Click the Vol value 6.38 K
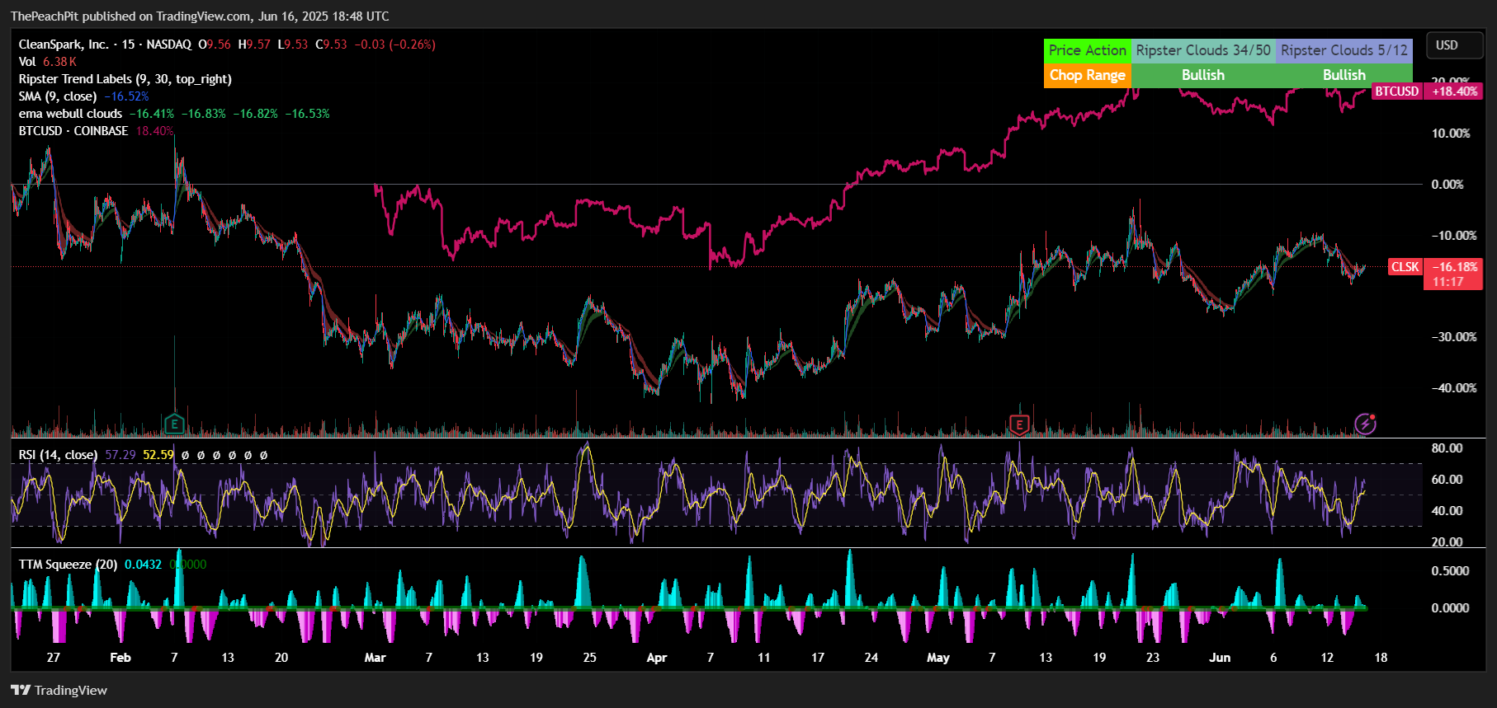This screenshot has height=708, width=1497. point(60,62)
